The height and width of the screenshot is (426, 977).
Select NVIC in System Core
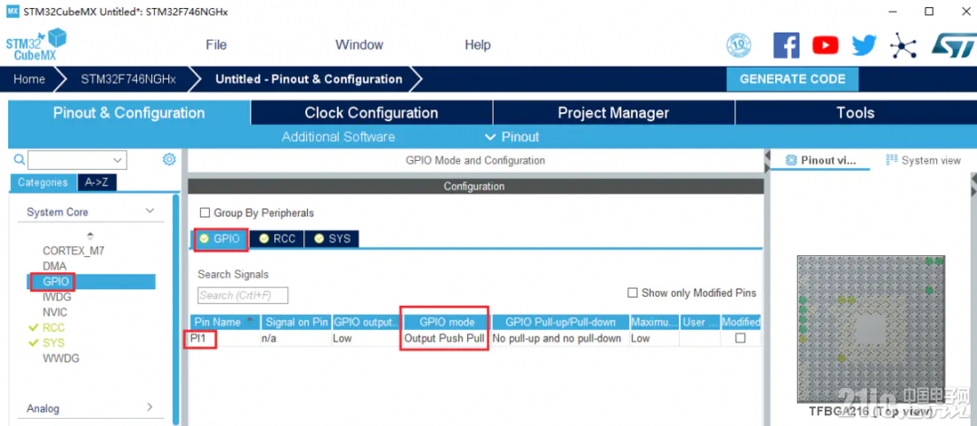coord(55,312)
